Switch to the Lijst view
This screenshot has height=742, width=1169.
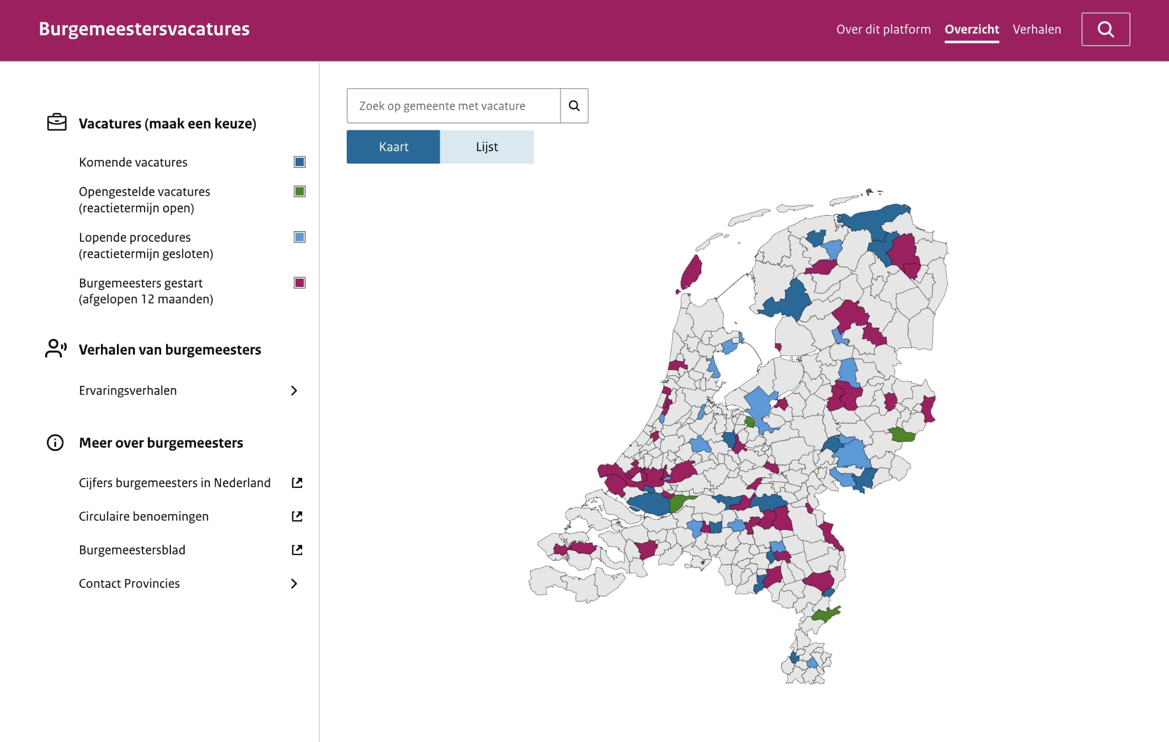(x=486, y=147)
